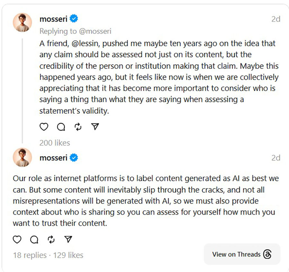The image size is (289, 272).
Task: Open second mosseri profile avatar
Action: tap(22, 158)
